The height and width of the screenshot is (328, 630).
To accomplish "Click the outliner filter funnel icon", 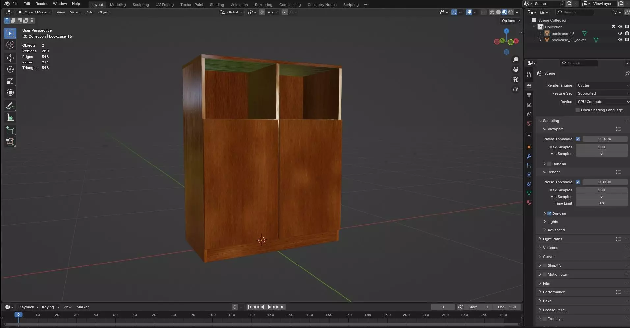I will (x=615, y=12).
